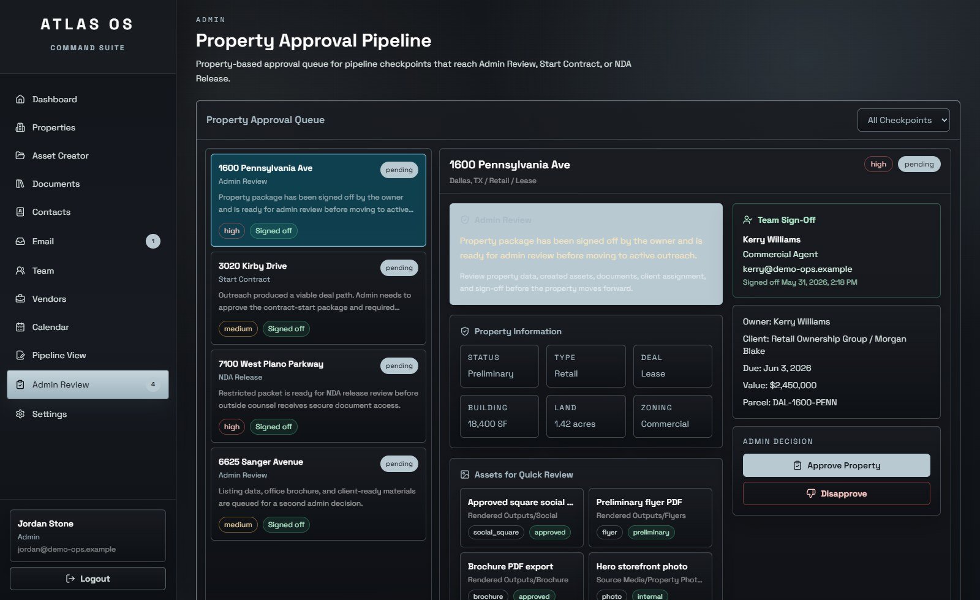Click the Calendar icon in sidebar

click(20, 327)
